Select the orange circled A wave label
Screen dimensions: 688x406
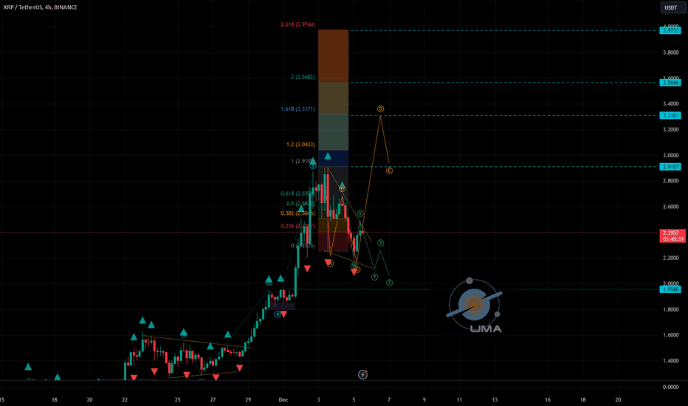[x=331, y=264]
